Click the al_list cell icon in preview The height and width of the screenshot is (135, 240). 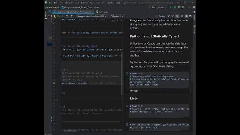point(127,124)
